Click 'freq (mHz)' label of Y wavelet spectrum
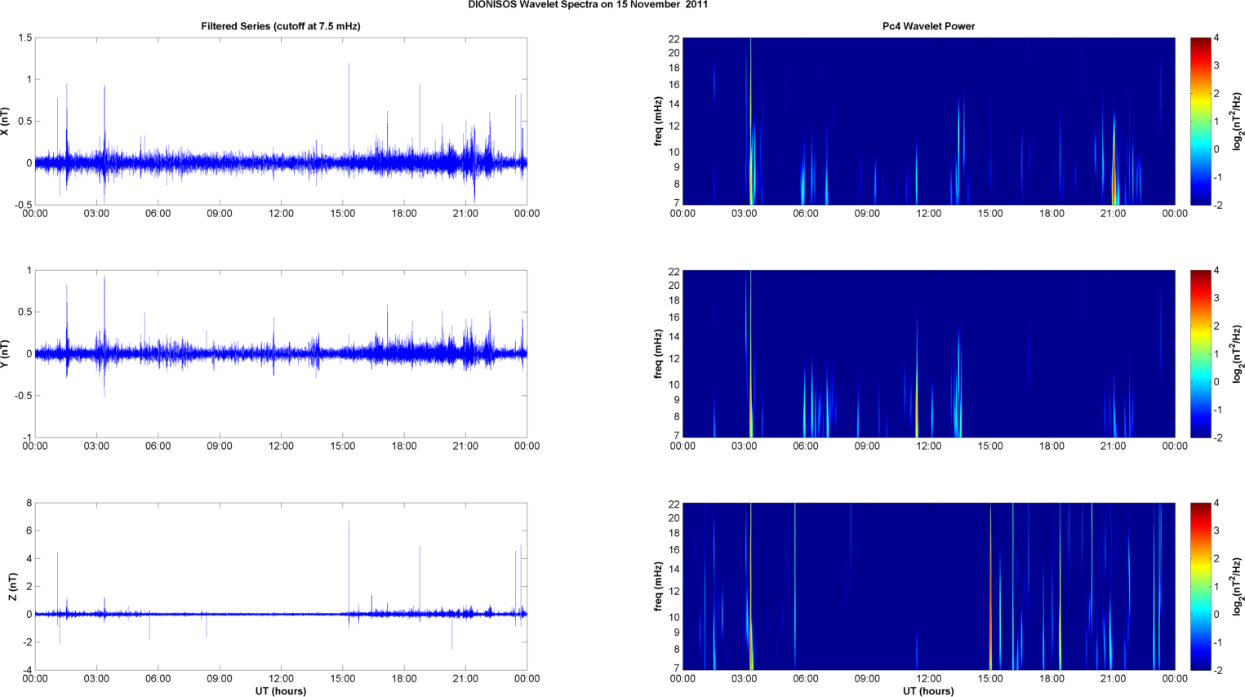Image resolution: width=1245 pixels, height=697 pixels. pos(658,354)
